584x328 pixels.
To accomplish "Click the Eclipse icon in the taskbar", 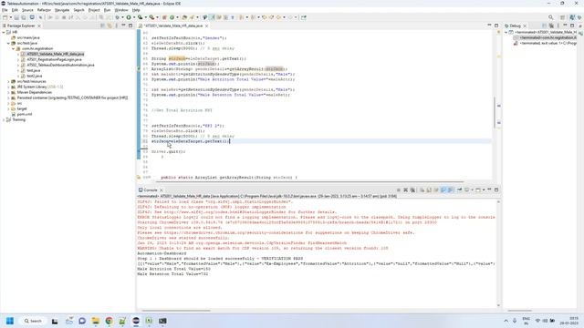I will pos(136,321).
